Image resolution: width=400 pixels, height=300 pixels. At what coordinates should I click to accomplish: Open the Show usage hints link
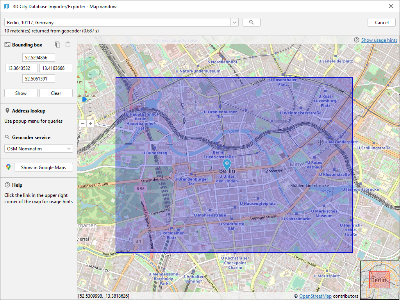point(379,40)
